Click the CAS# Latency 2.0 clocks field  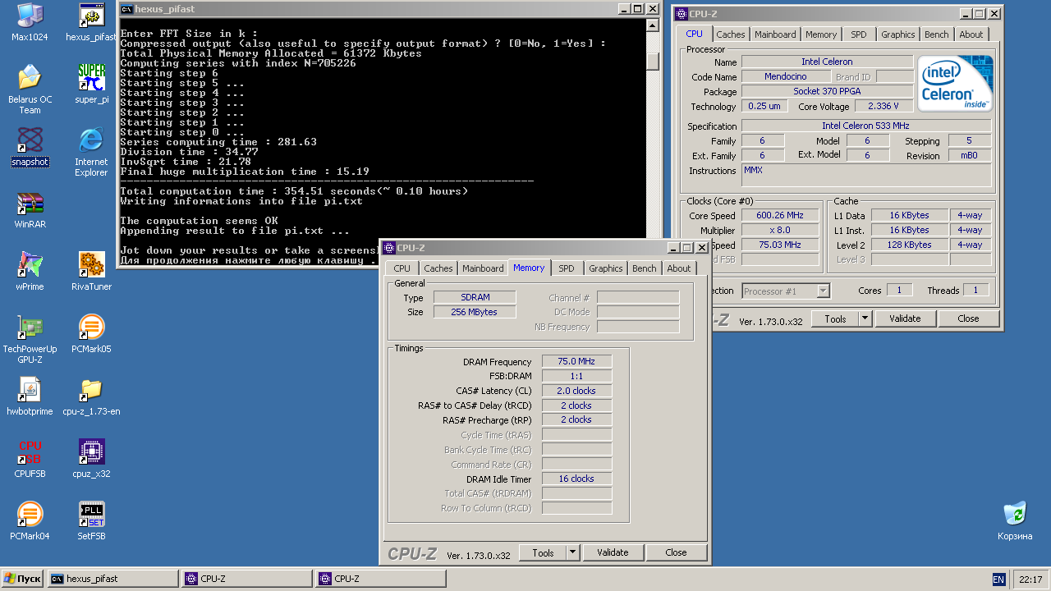point(577,391)
